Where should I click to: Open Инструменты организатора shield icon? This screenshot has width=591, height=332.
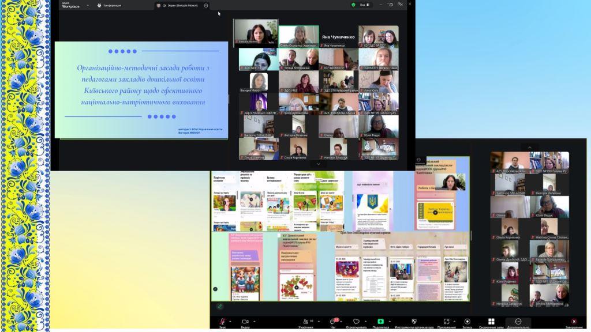click(414, 321)
